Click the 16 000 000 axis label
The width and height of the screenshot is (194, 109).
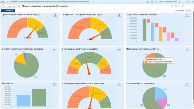(133, 18)
